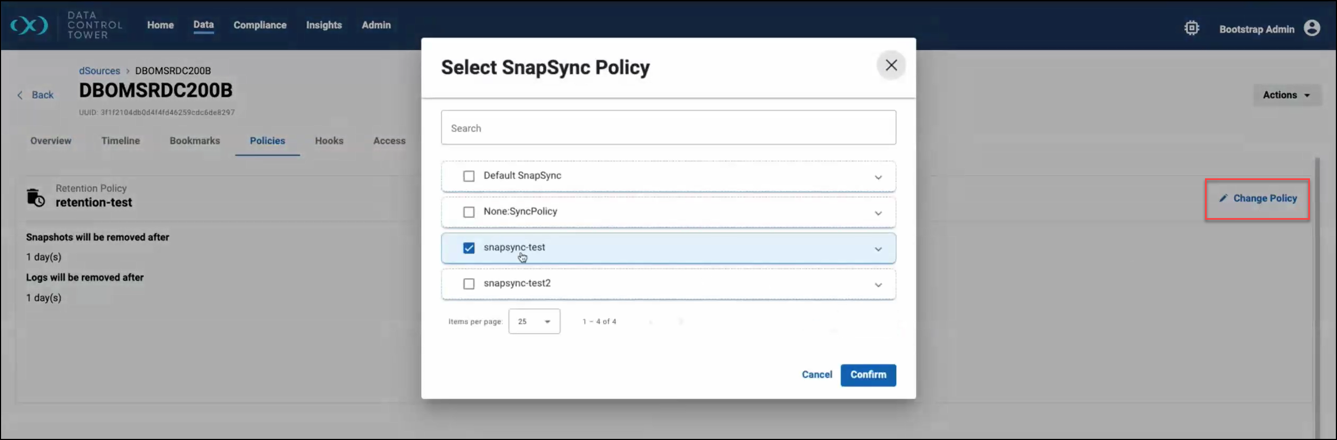Viewport: 1337px width, 440px height.
Task: Select the None:SyncPolicy checkbox
Action: coord(469,212)
